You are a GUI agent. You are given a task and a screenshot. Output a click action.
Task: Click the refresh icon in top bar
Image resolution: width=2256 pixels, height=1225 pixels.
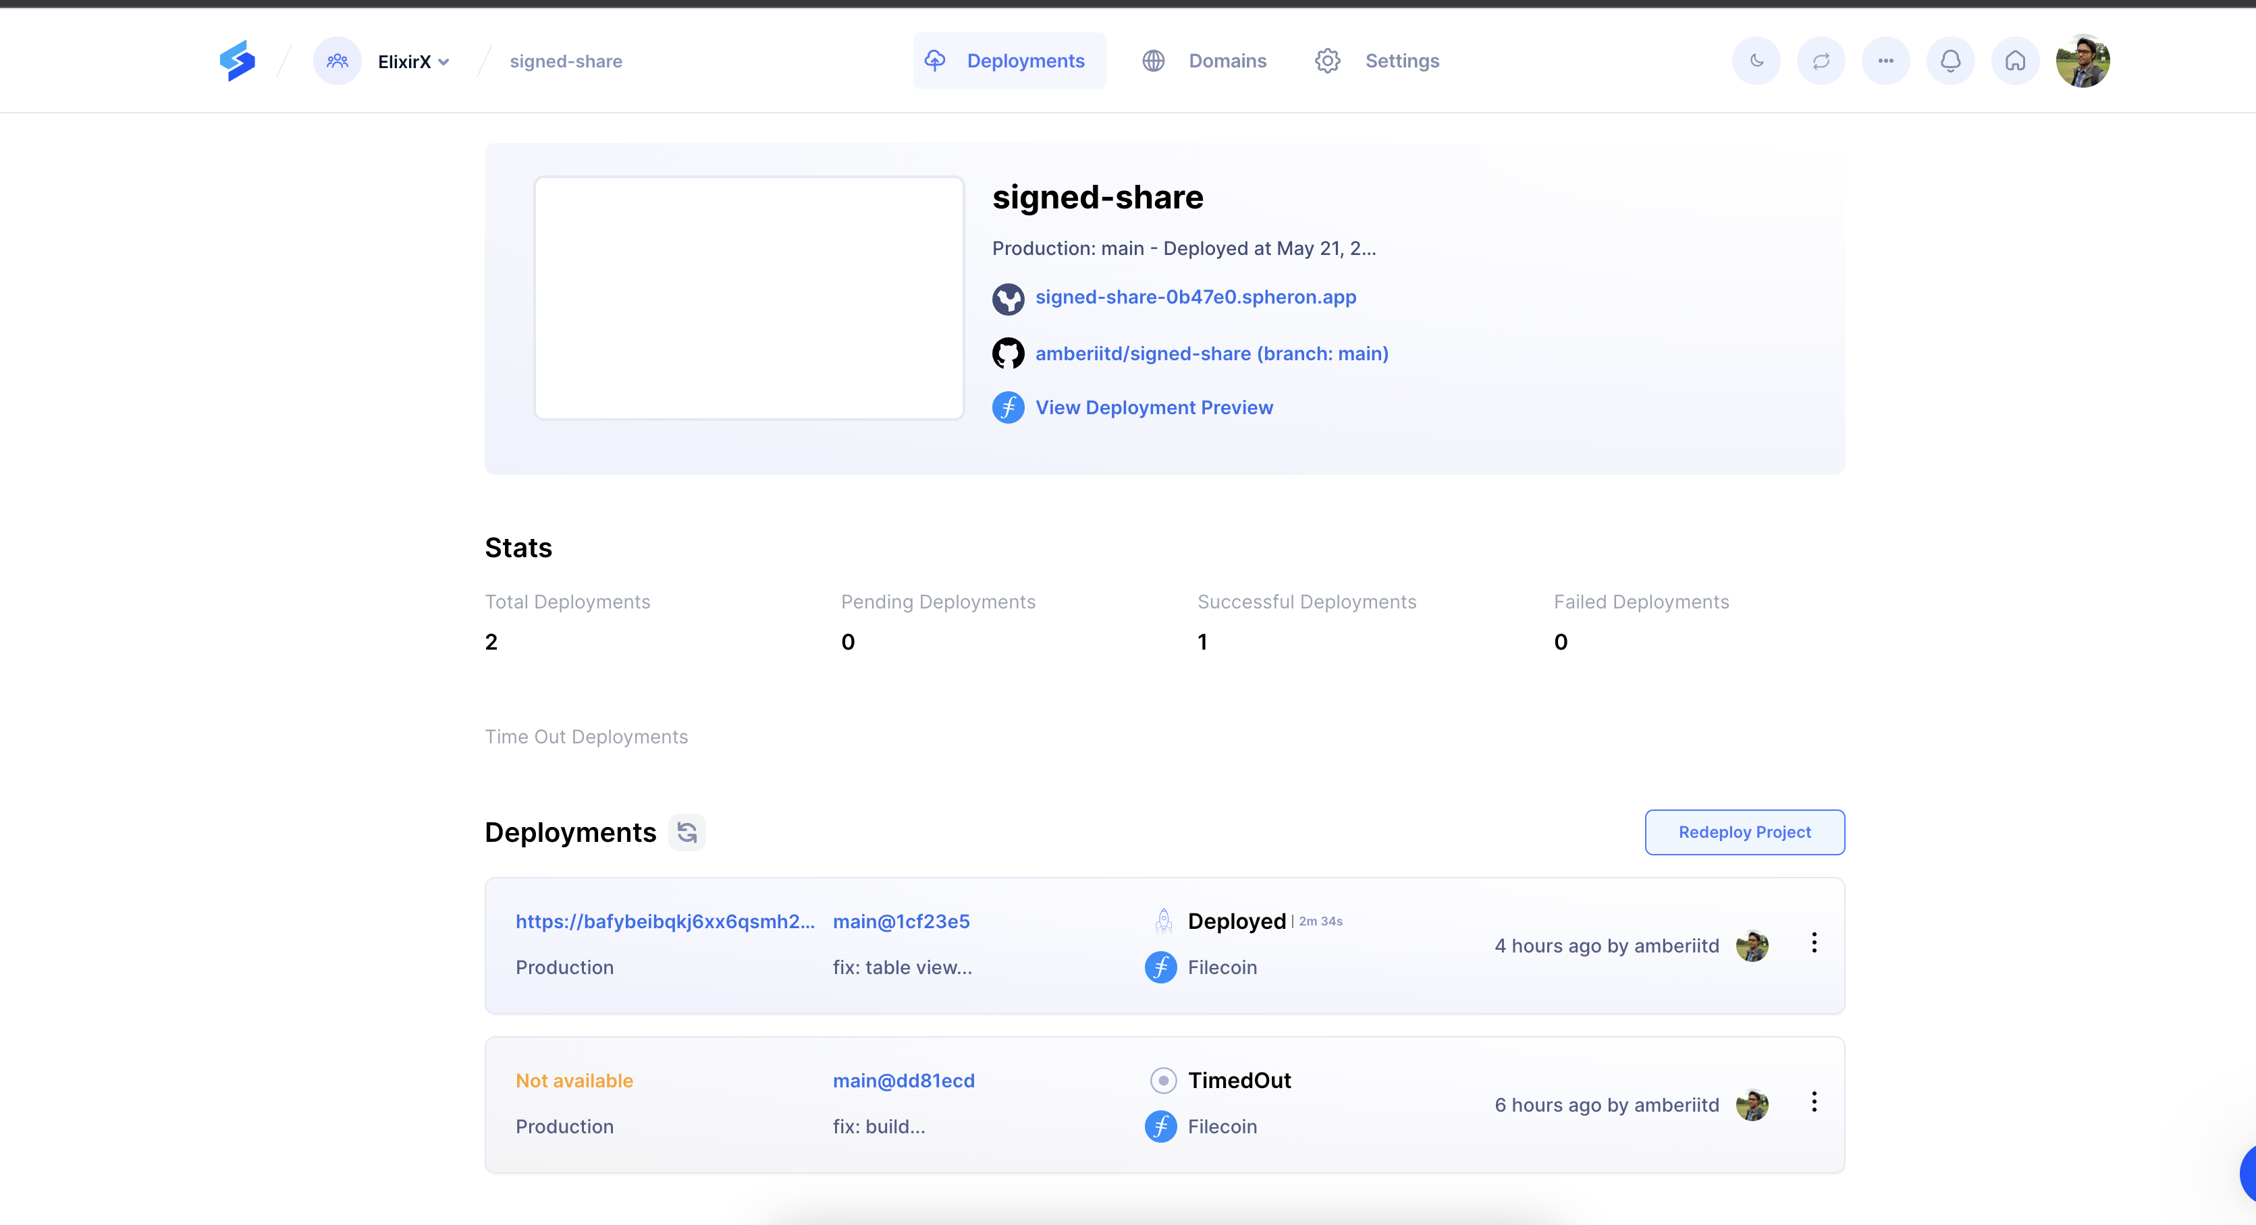[x=1821, y=61]
